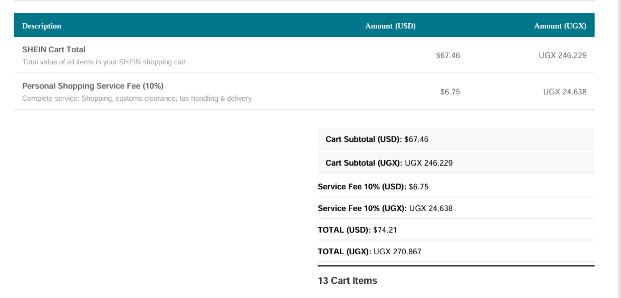The image size is (621, 298).
Task: Click the dark divider above Cart Items
Action: click(456, 266)
